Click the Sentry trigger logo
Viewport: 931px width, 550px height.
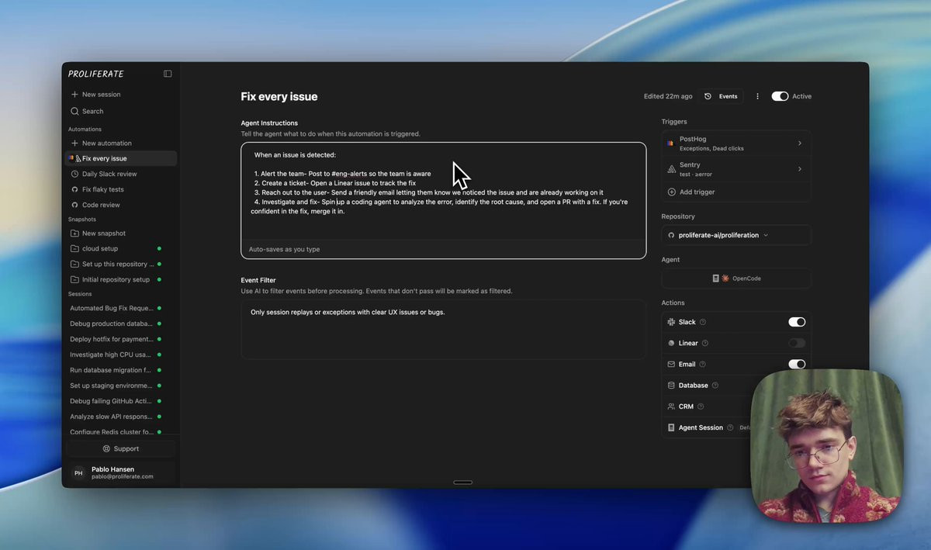(672, 168)
